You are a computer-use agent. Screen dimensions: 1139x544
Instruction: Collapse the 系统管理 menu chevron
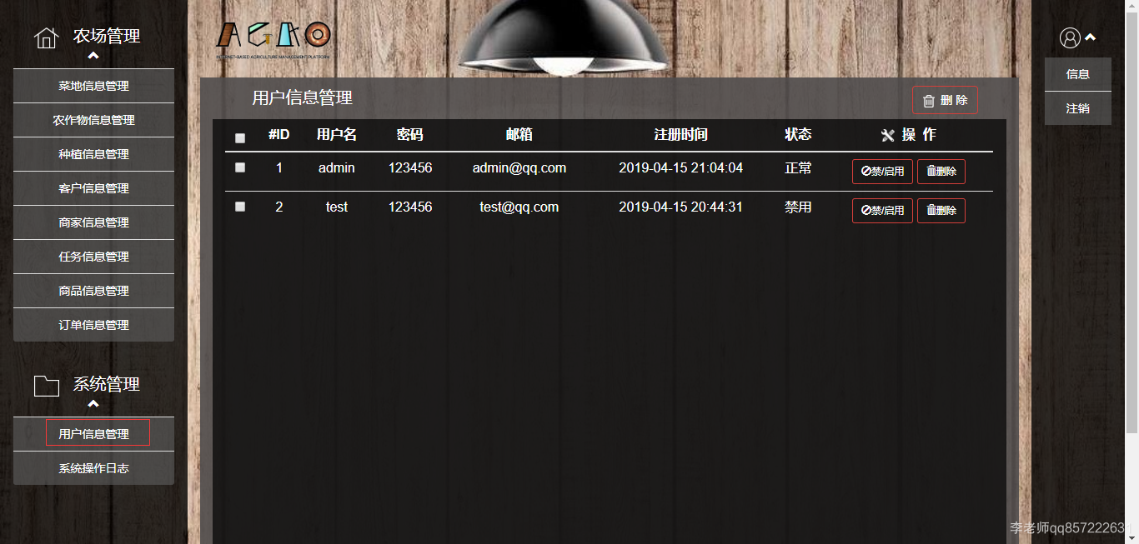[x=93, y=404]
